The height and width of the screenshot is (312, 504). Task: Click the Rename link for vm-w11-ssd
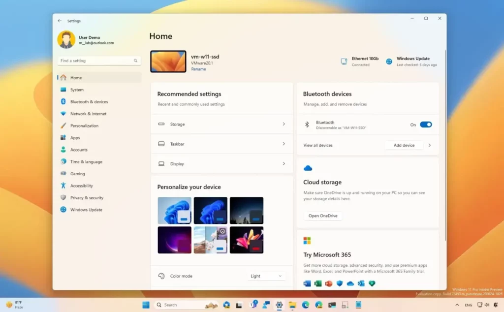(198, 69)
